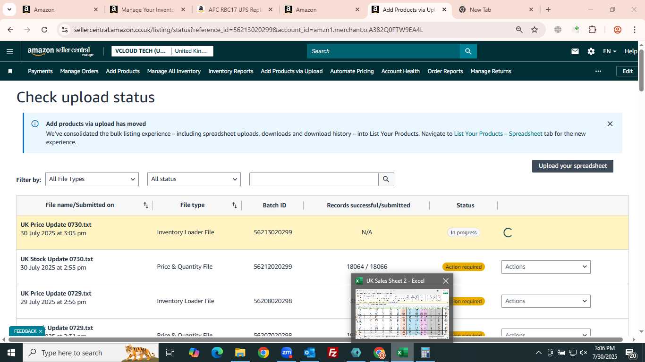This screenshot has width=645, height=362.
Task: Open Inventory Reports in nav bar
Action: click(231, 71)
